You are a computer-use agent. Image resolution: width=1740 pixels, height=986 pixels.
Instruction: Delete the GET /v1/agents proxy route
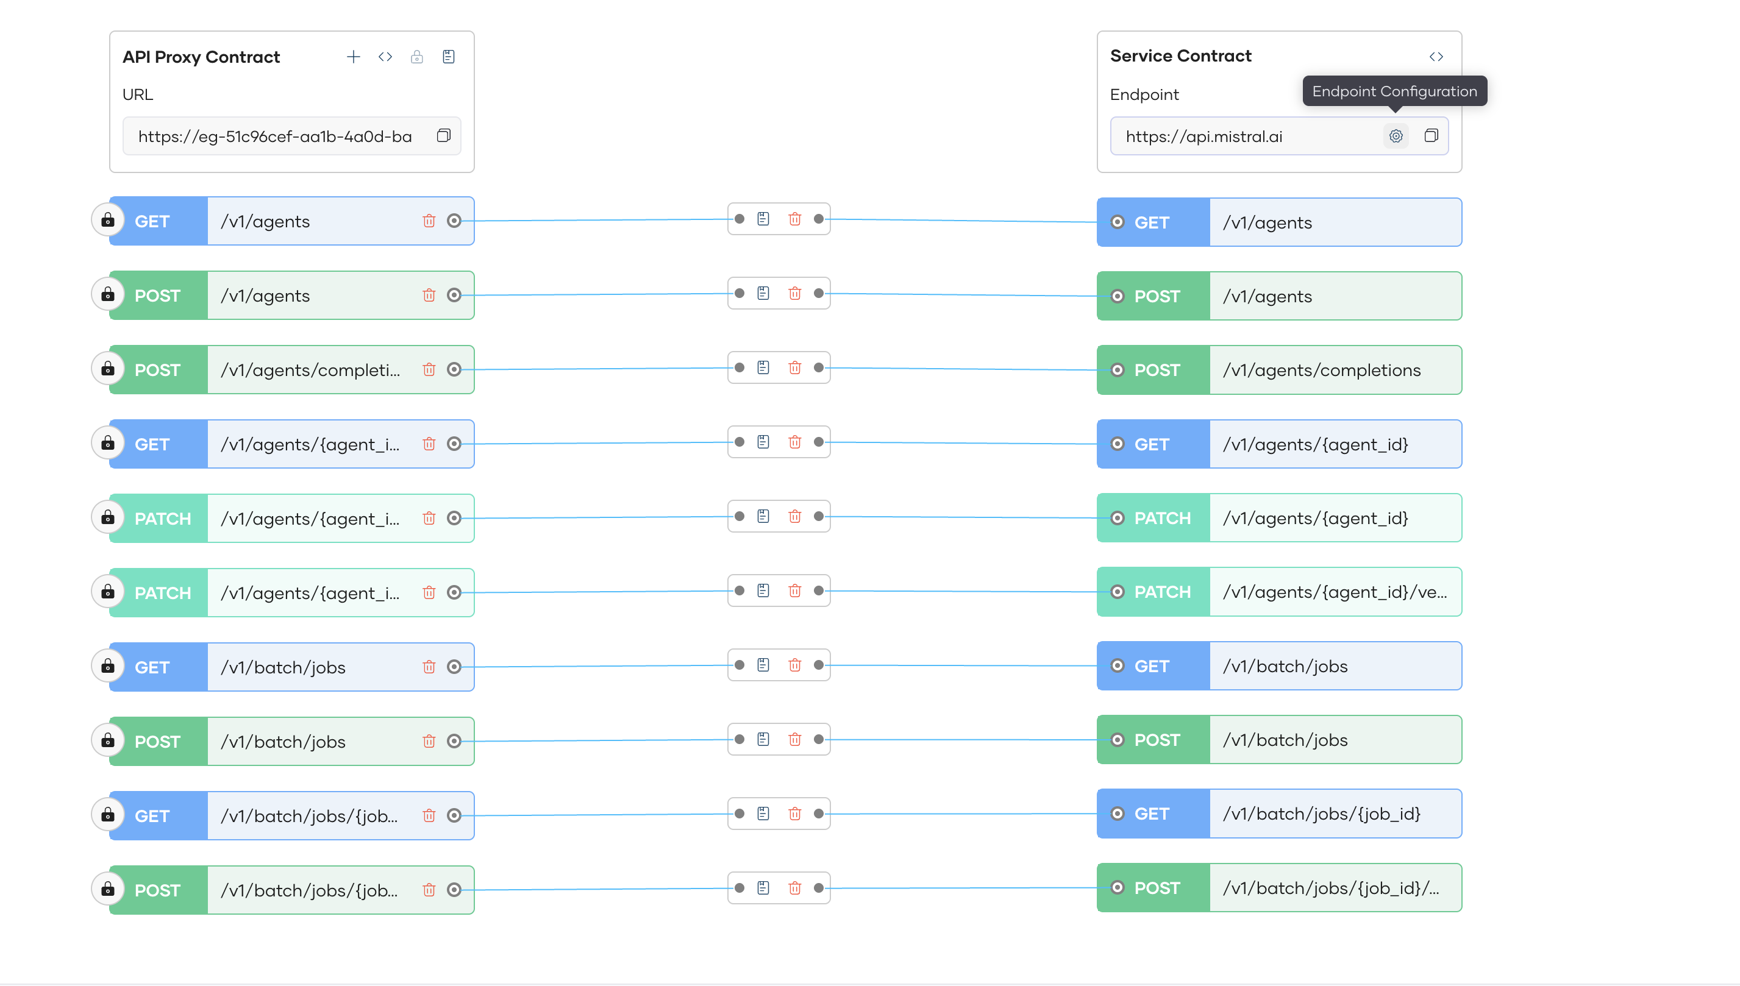(429, 221)
